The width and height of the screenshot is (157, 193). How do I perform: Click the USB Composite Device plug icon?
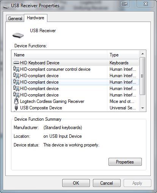pos(16,107)
